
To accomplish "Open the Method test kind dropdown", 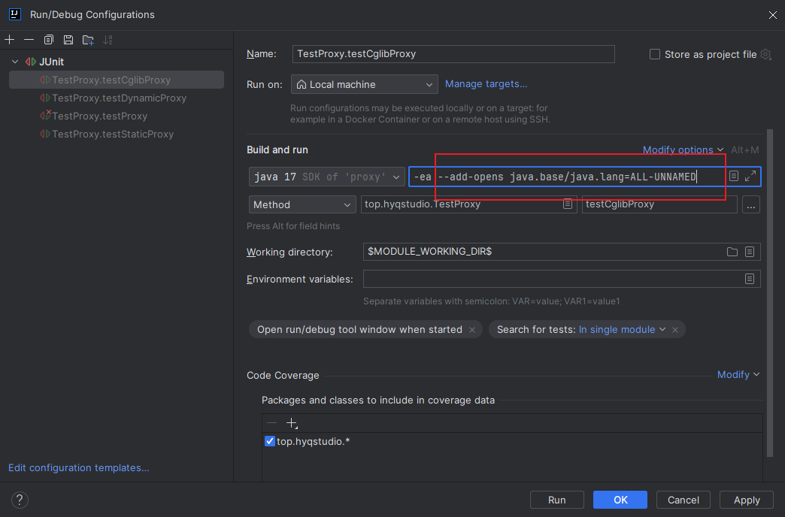I will coord(302,204).
